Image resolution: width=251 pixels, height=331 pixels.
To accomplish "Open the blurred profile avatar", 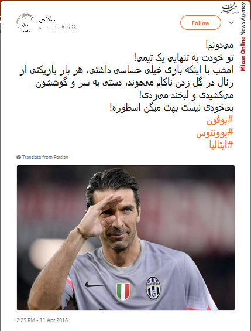I will [25, 23].
